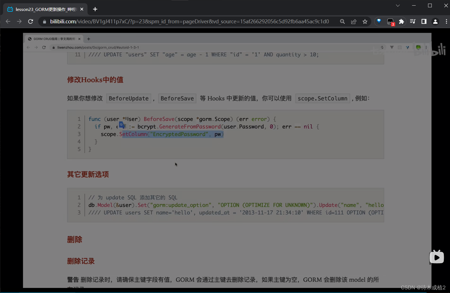Click the BeforeUpdate code label
Viewport: 450px width, 293px height.
[x=129, y=98]
